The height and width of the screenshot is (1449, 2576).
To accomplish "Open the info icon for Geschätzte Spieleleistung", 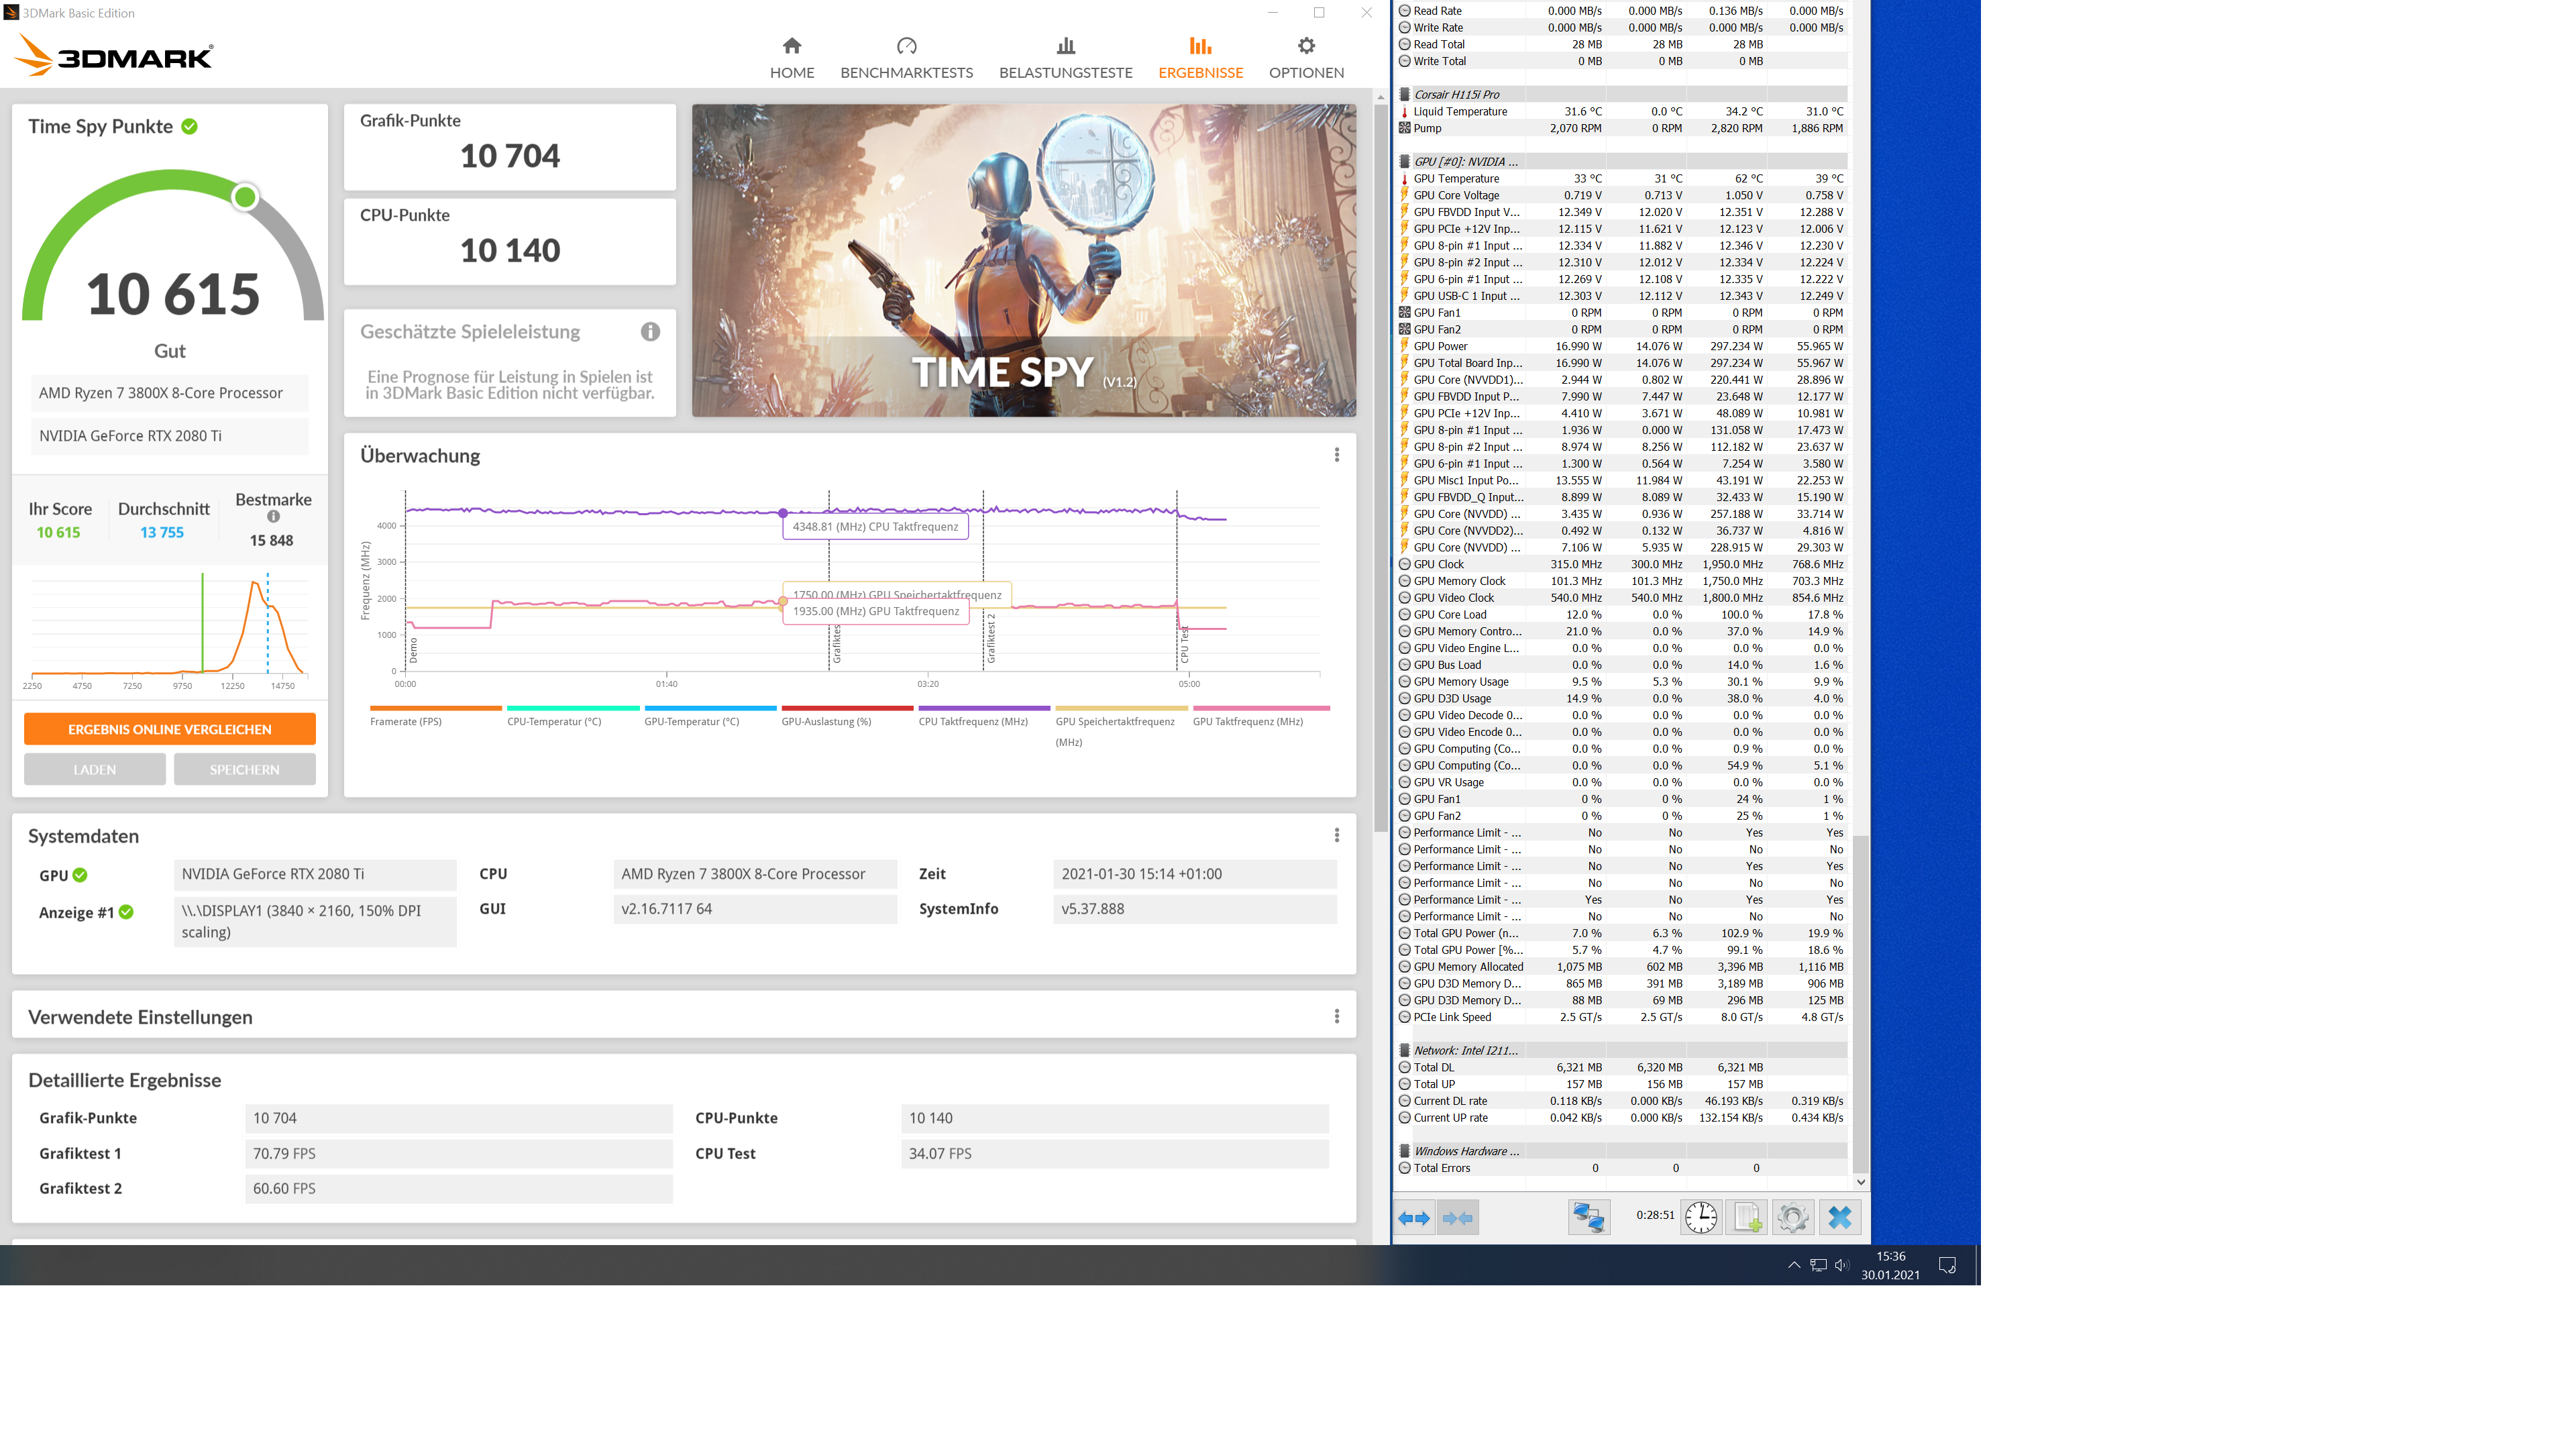I will [x=650, y=332].
